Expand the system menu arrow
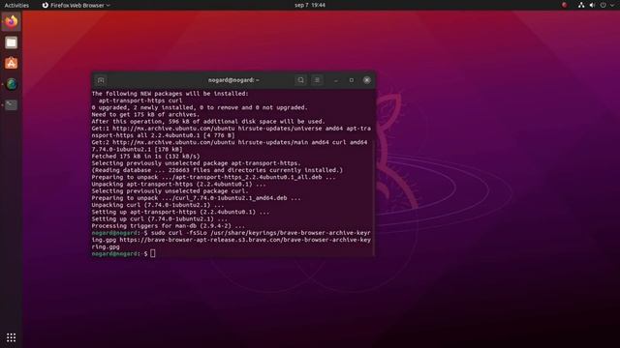The width and height of the screenshot is (620, 348). 612,5
